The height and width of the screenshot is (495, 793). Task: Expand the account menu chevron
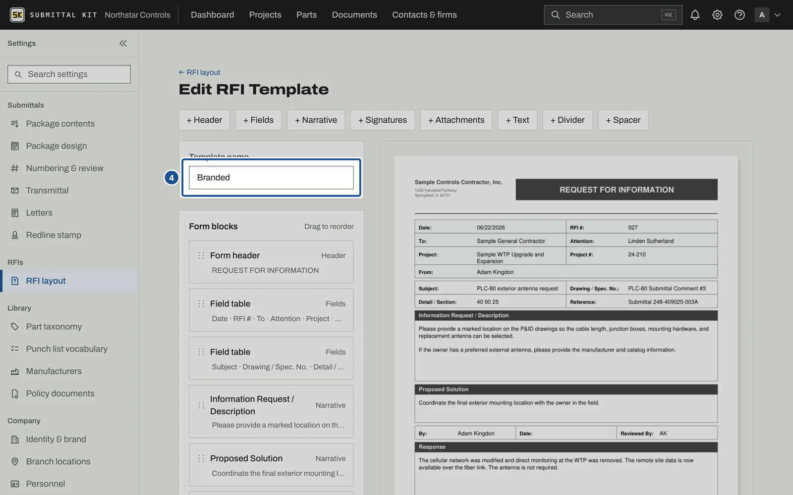[x=778, y=15]
